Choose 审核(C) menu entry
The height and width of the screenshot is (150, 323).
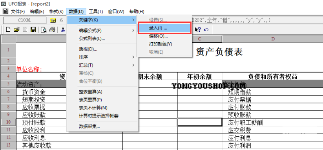[x=102, y=73]
